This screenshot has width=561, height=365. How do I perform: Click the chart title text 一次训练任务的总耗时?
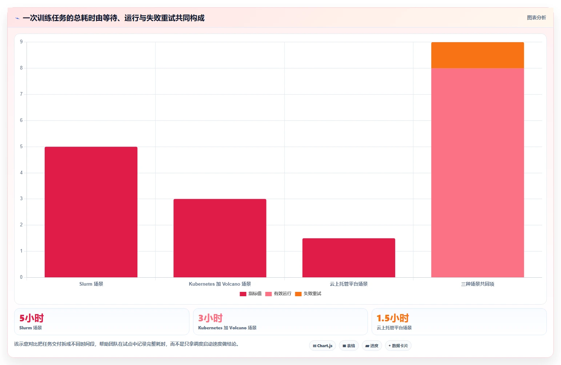pos(59,18)
